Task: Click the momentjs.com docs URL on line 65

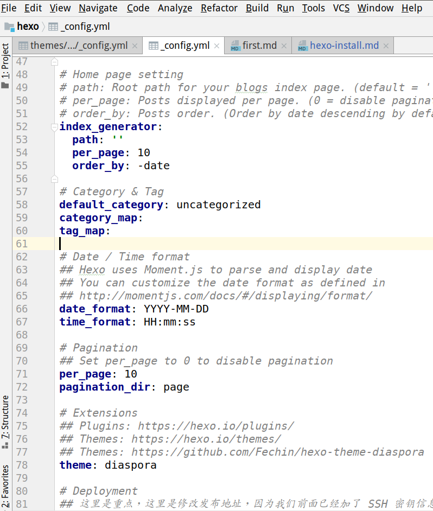Action: pos(225,296)
